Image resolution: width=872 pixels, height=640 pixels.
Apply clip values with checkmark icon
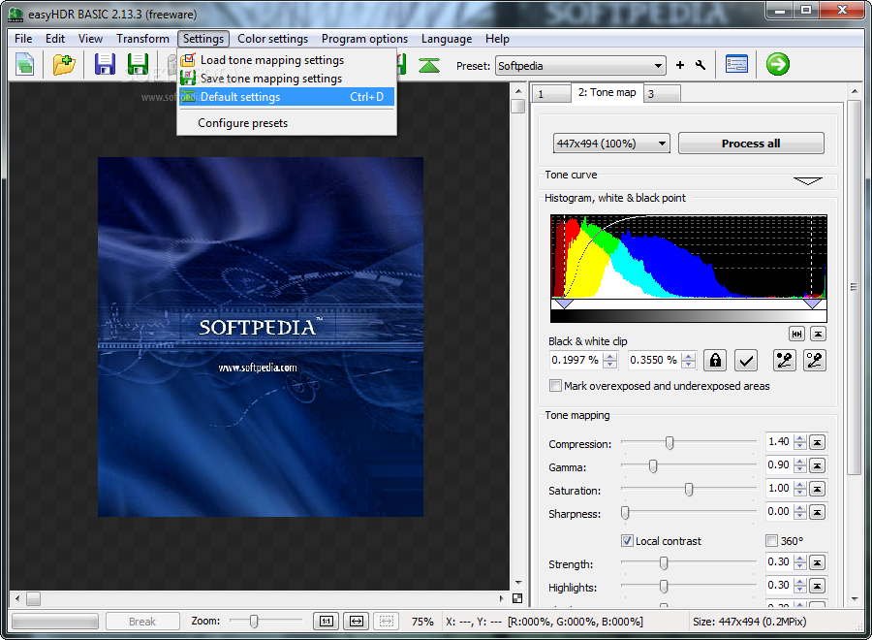coord(746,361)
